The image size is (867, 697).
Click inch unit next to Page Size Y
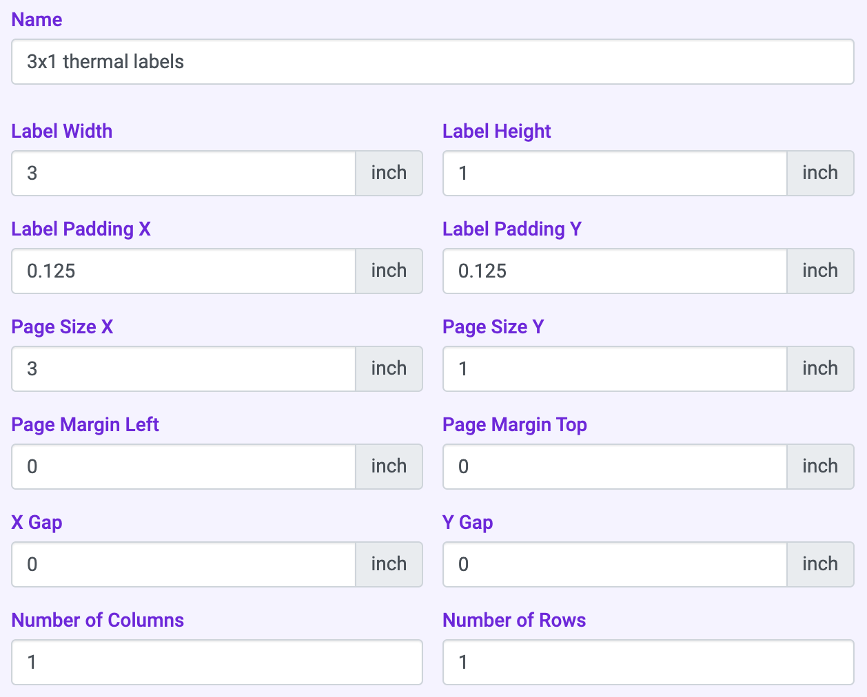pyautogui.click(x=819, y=369)
